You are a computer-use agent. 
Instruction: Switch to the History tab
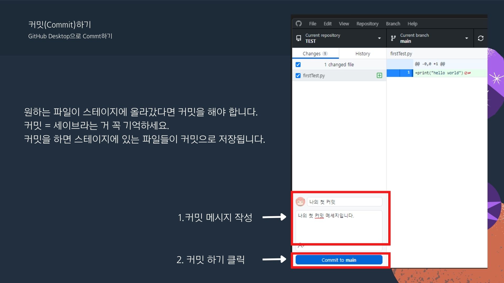tap(363, 53)
